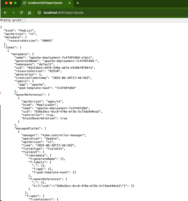
Task: Open a new tab with plus button
Action: click(x=78, y=3)
